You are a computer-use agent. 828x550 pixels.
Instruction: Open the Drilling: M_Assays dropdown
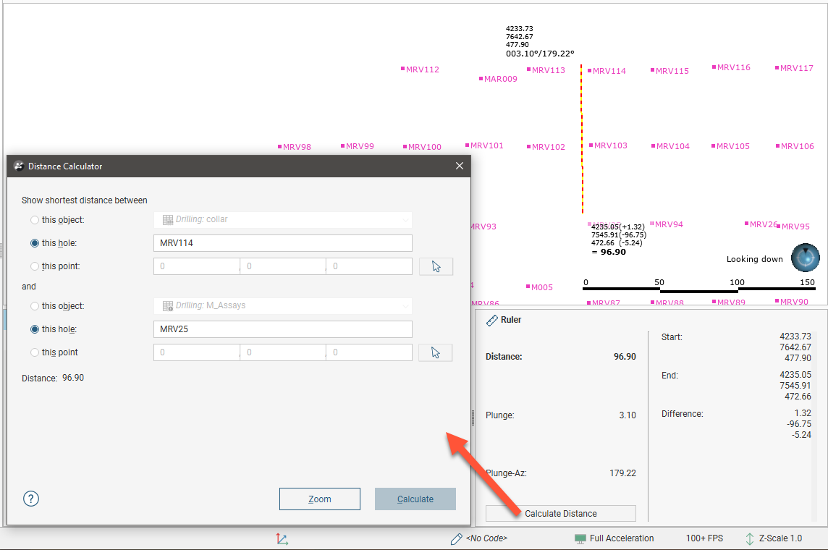283,306
